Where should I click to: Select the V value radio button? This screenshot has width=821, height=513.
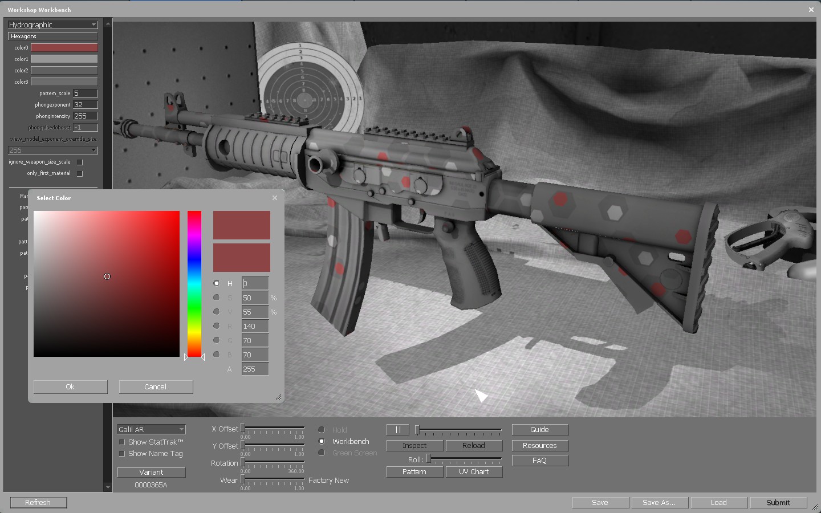pyautogui.click(x=217, y=312)
